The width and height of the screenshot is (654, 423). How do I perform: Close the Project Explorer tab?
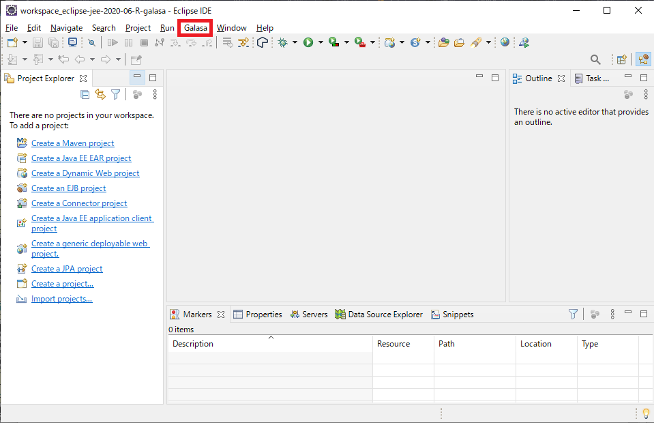[83, 78]
